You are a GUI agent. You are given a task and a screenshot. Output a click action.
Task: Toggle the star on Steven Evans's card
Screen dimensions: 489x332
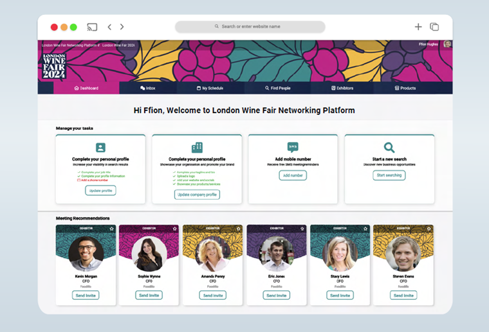pos(429,229)
